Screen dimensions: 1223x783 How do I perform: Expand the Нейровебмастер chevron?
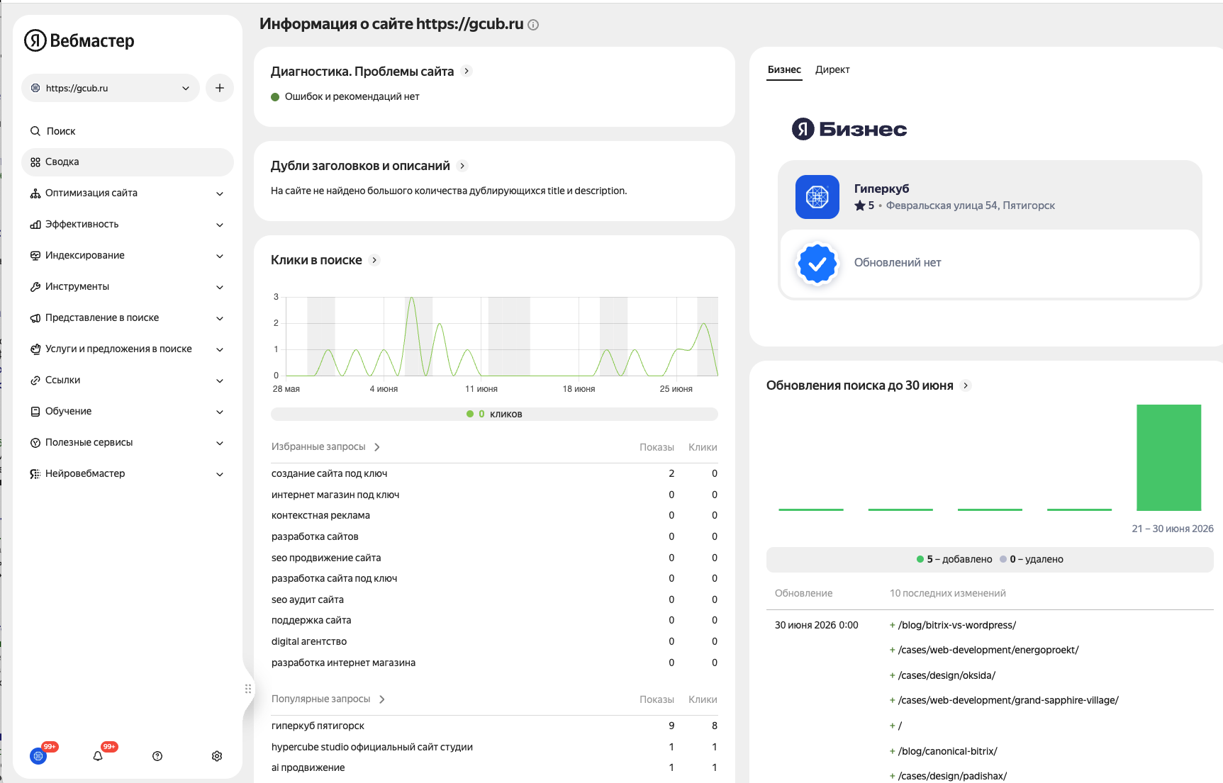[x=220, y=474]
